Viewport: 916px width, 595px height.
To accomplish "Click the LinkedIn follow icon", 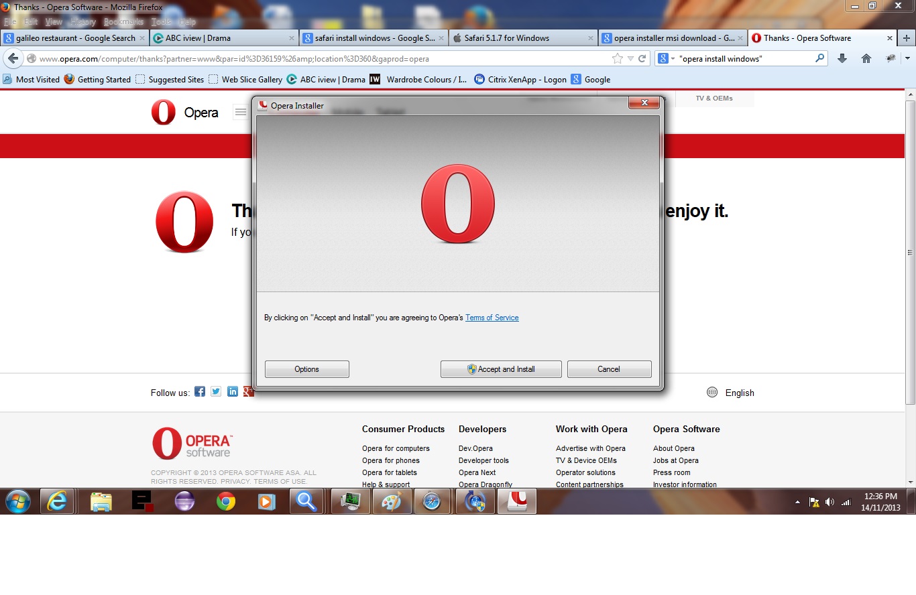I will (x=233, y=392).
